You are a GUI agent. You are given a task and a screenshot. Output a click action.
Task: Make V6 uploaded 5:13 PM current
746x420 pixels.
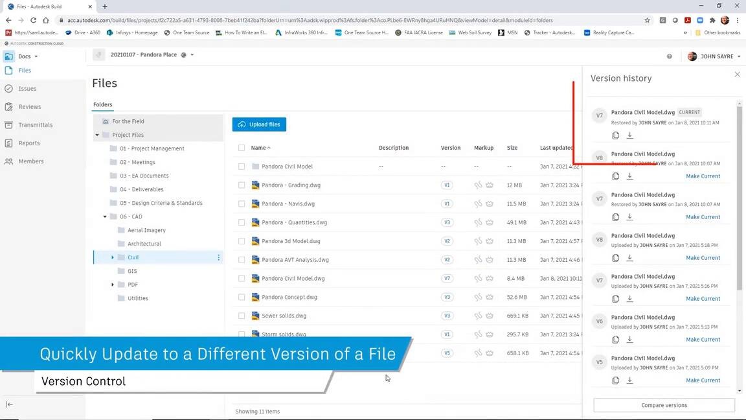[703, 340]
